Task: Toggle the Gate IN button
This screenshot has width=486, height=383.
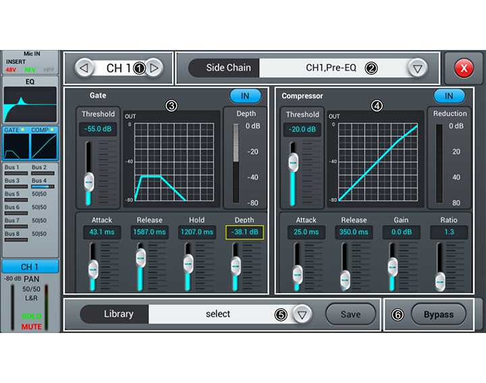Action: click(245, 96)
